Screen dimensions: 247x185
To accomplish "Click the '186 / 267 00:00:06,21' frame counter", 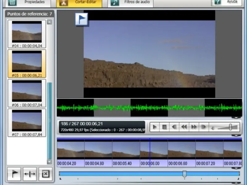I will (82, 124).
